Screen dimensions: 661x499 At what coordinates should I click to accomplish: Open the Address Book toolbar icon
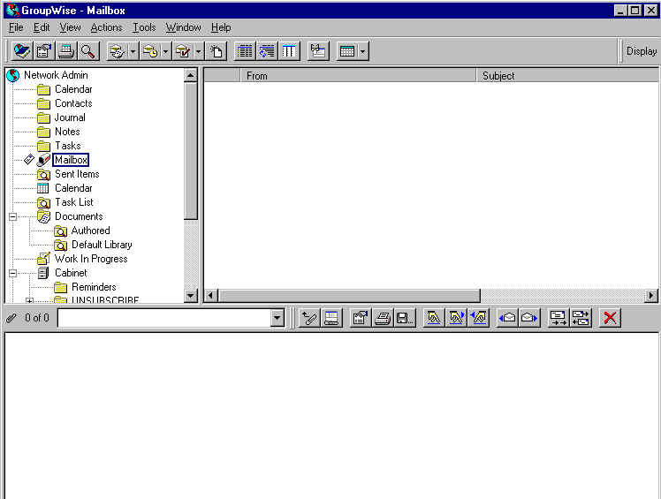coord(22,51)
